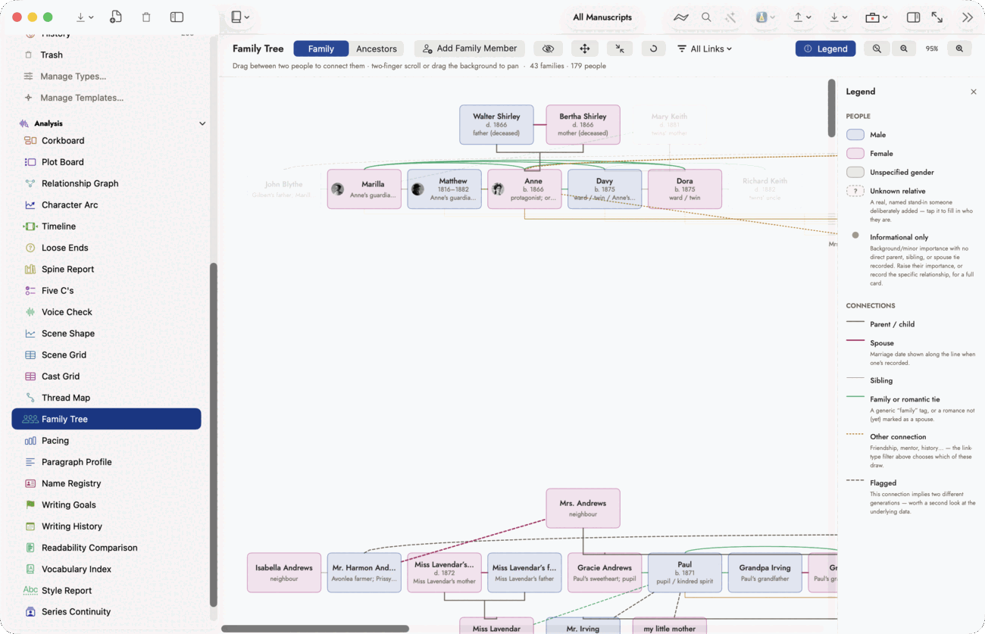Viewport: 985px width, 634px height.
Task: Click the fit-to-view zoom icon beside zoom out
Action: click(x=877, y=48)
